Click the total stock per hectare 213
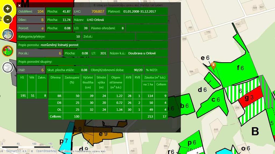Screen dimensions: 275x154 150,116
